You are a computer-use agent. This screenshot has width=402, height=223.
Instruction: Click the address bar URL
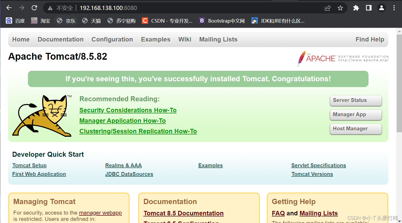(x=108, y=8)
